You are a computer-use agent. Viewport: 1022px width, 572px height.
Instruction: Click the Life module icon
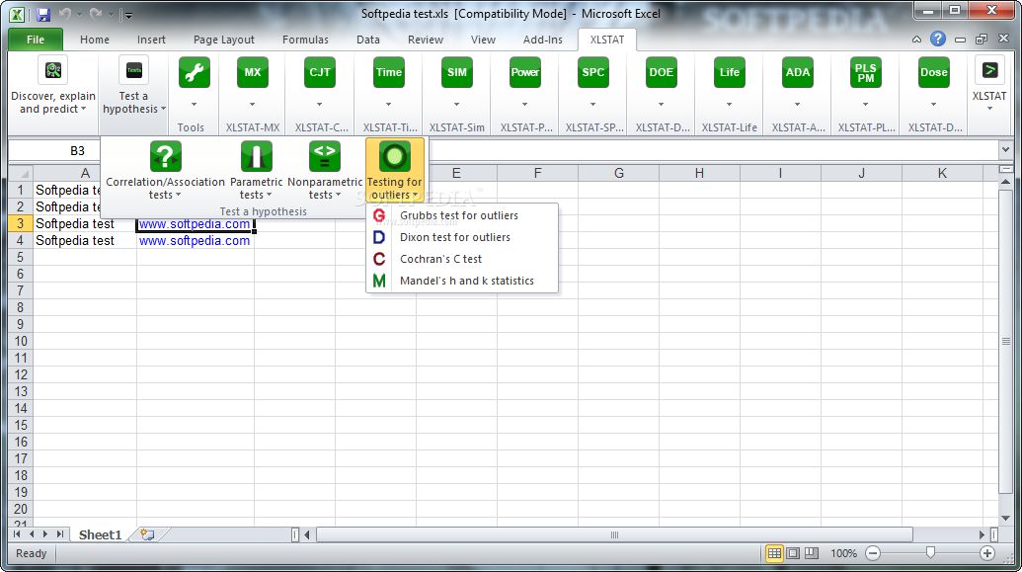point(730,72)
